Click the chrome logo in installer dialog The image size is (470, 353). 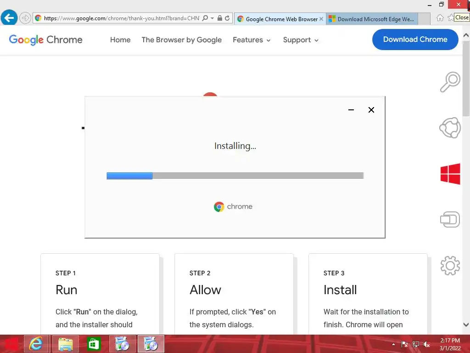click(233, 206)
